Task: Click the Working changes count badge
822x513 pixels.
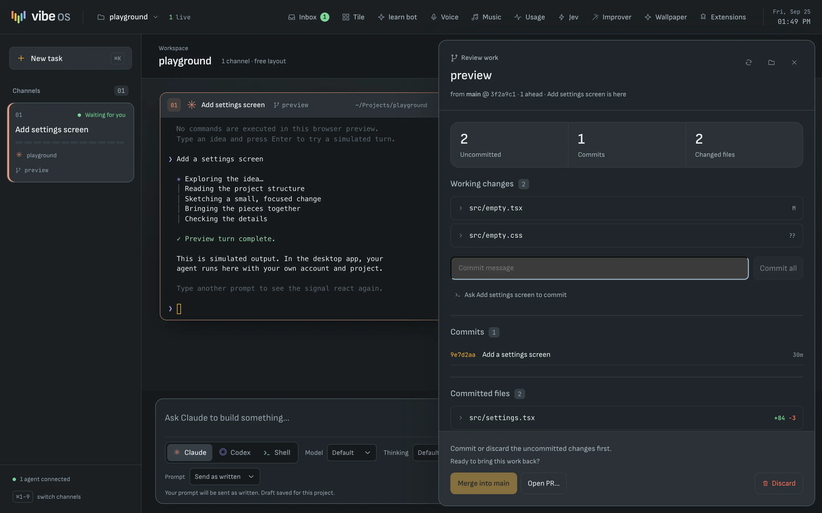Action: (x=523, y=184)
